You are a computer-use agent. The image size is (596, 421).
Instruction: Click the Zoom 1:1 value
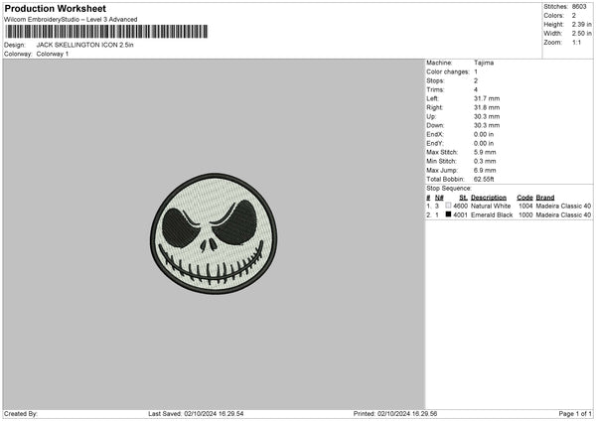point(576,42)
